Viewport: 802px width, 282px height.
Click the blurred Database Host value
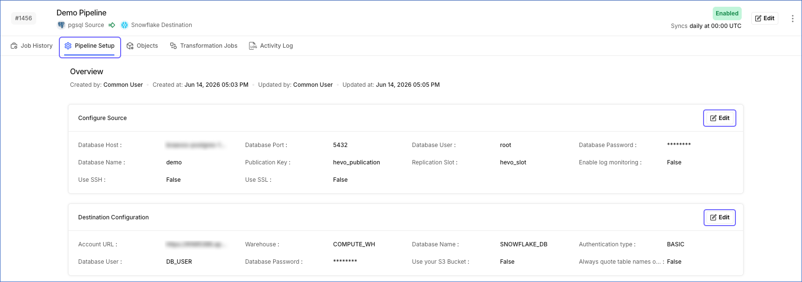(195, 145)
